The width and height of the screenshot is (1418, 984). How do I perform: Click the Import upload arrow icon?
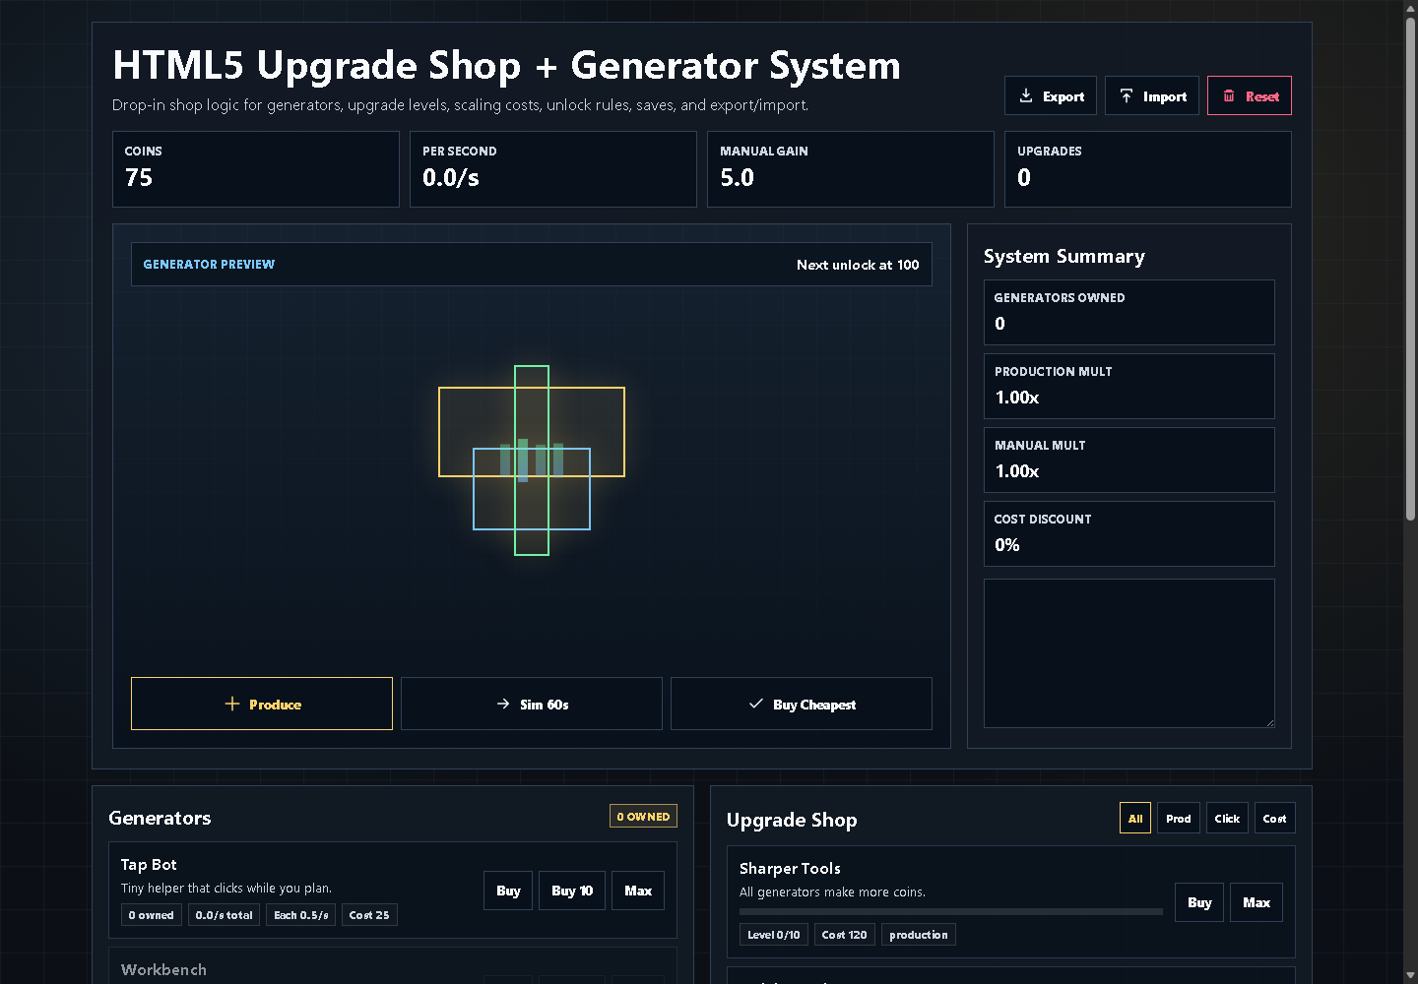pyautogui.click(x=1127, y=95)
